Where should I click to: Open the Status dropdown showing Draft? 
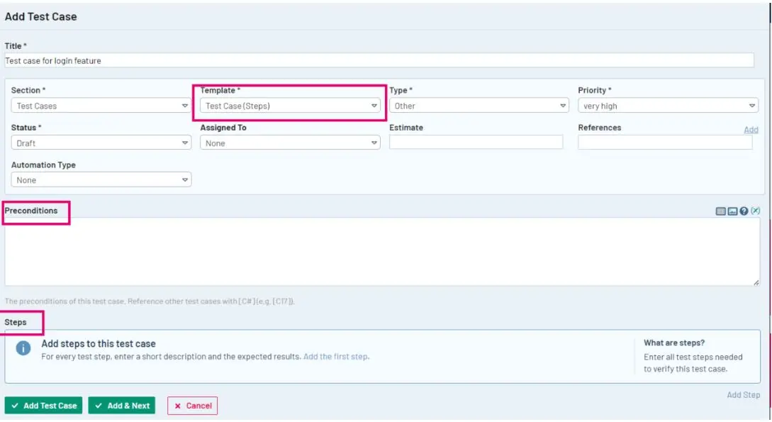pyautogui.click(x=101, y=143)
